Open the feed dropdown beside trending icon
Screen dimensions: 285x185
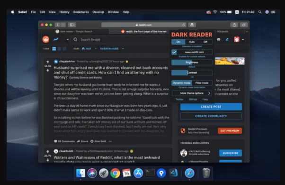pyautogui.click(x=68, y=39)
